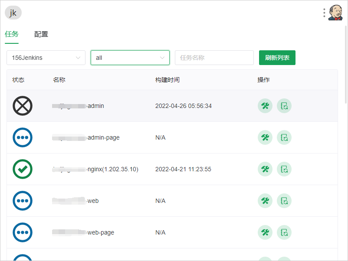Select the job name ending in -admin

tap(78, 106)
